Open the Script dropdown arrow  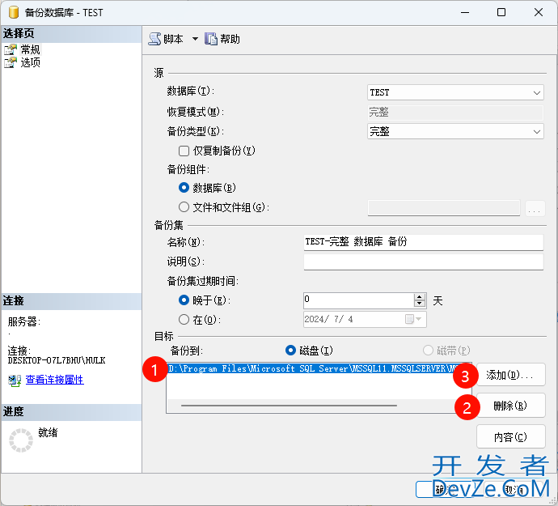click(x=195, y=39)
